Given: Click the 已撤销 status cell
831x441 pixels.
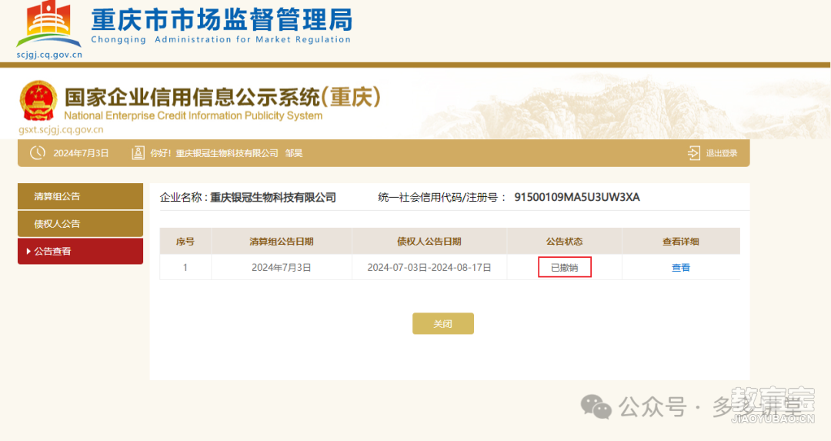Looking at the screenshot, I should 565,268.
